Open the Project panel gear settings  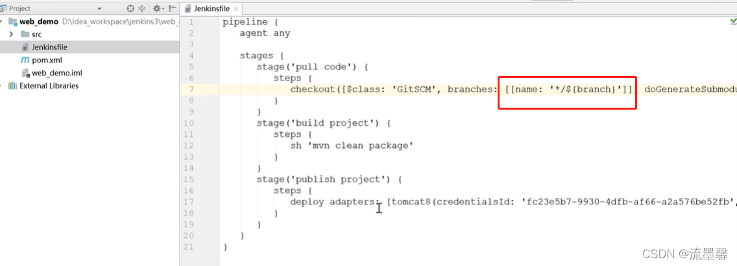click(158, 8)
